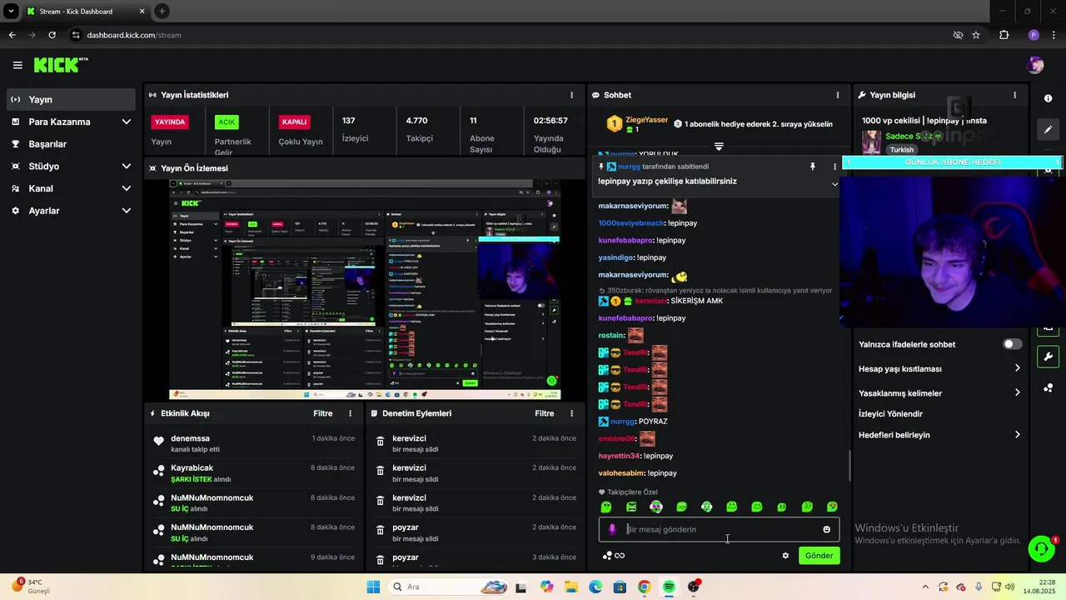1066x600 pixels.
Task: Open Chrome from the taskbar
Action: tap(644, 587)
